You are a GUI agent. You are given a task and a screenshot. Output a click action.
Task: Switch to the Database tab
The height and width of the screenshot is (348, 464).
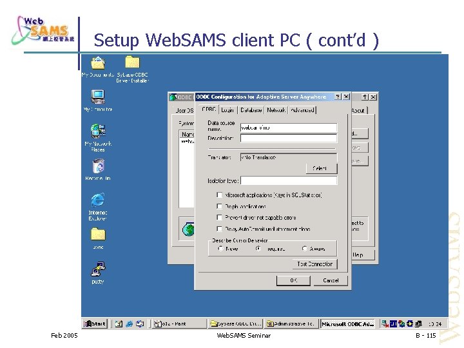coord(251,110)
